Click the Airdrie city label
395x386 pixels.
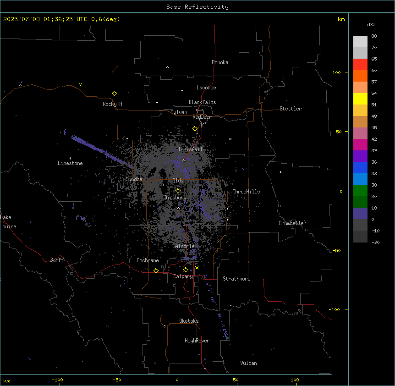(185, 246)
